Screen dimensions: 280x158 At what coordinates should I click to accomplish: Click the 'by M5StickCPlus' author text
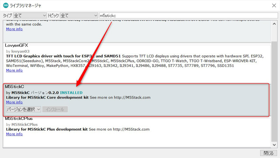[x=22, y=124]
